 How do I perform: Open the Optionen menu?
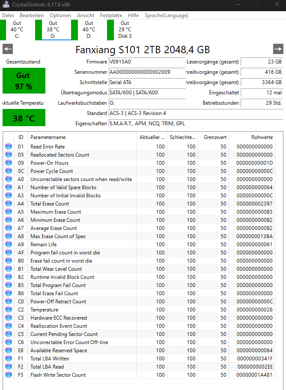pyautogui.click(x=60, y=15)
